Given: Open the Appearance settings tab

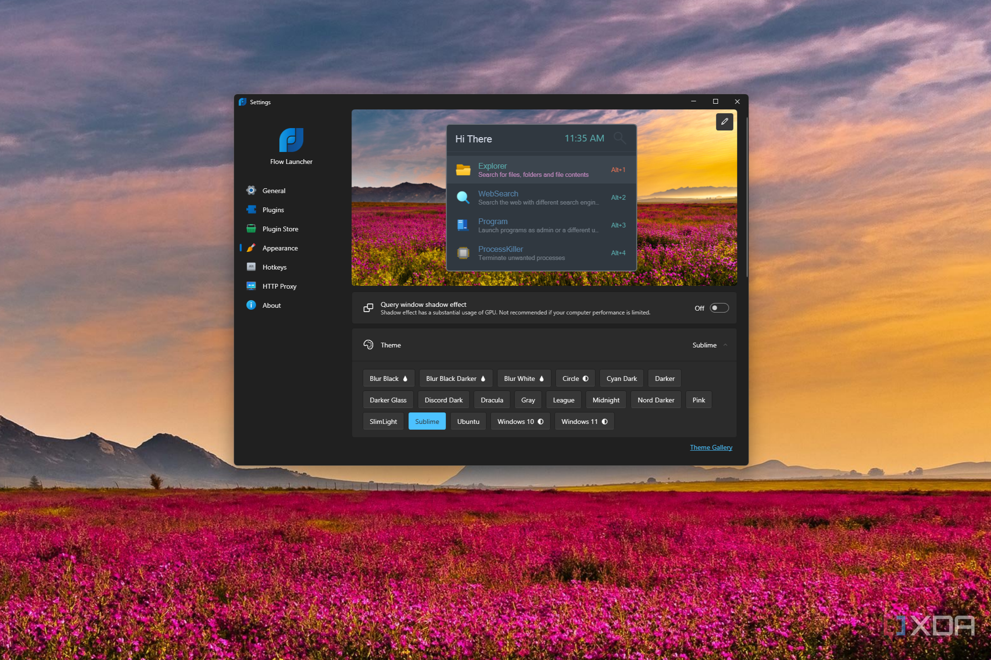Looking at the screenshot, I should [280, 248].
